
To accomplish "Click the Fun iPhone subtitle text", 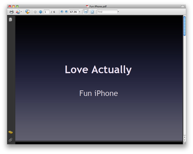I will pyautogui.click(x=99, y=93).
